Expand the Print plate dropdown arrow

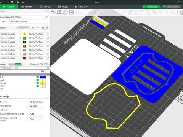coord(164,7)
